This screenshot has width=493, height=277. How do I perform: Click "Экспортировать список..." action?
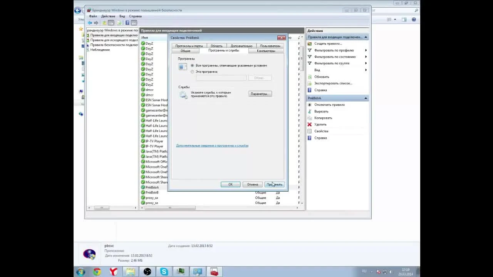coord(333,83)
